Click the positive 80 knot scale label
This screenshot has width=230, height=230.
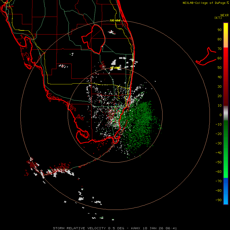pyautogui.click(x=220, y=39)
